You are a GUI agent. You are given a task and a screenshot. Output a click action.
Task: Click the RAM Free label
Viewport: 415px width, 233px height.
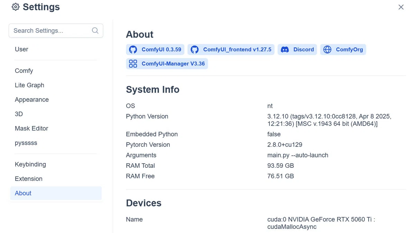coord(140,176)
